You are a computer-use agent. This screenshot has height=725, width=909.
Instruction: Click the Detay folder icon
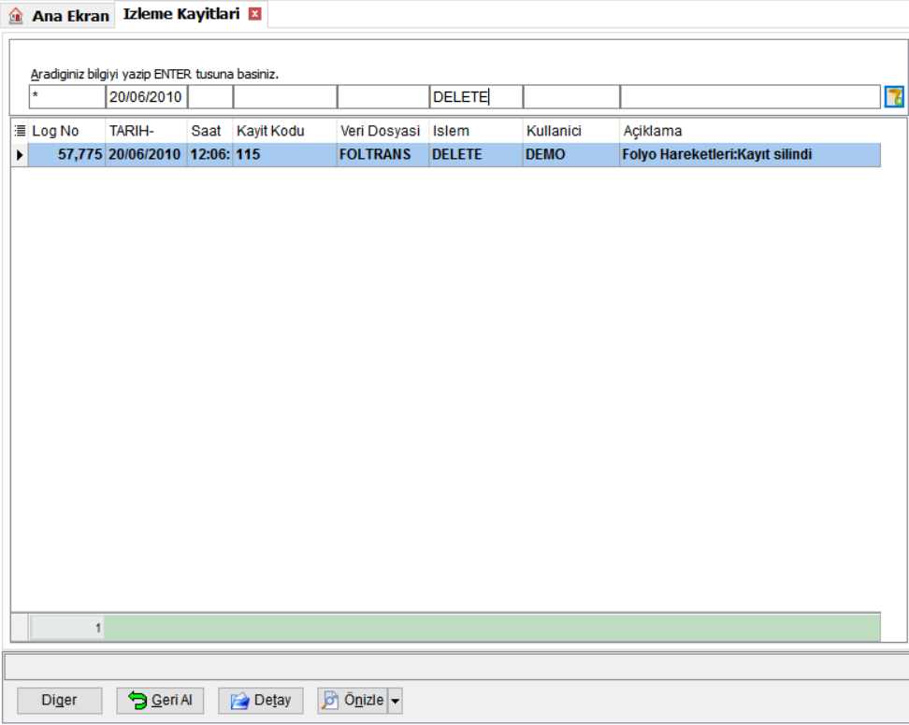(x=239, y=701)
